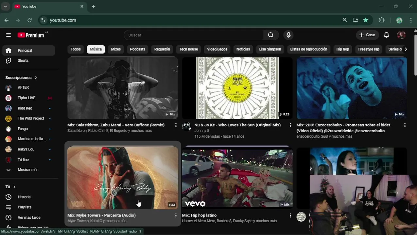417x235 pixels.
Task: Click the search magnifier button
Action: [271, 35]
